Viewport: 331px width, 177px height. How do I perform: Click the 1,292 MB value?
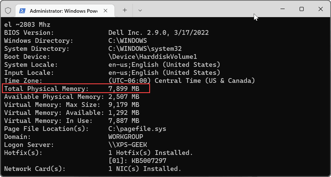tap(124, 113)
